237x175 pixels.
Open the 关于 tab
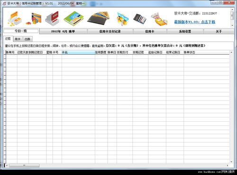tap(219, 32)
